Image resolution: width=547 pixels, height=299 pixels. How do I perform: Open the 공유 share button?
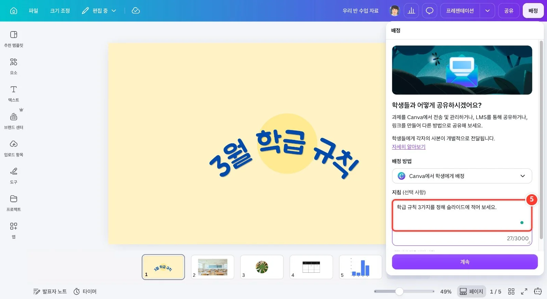[509, 11]
